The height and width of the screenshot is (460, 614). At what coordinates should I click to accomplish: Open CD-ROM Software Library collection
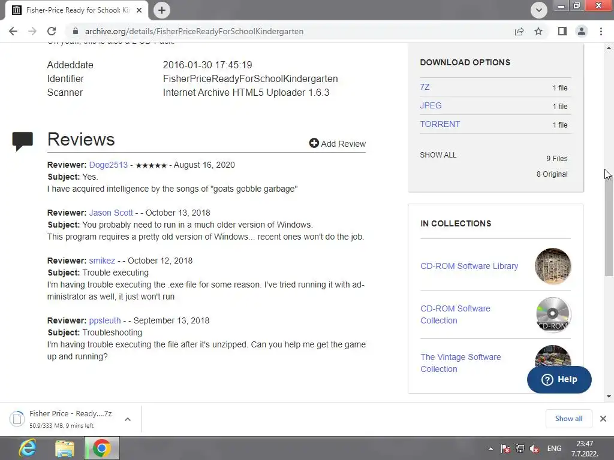point(469,266)
